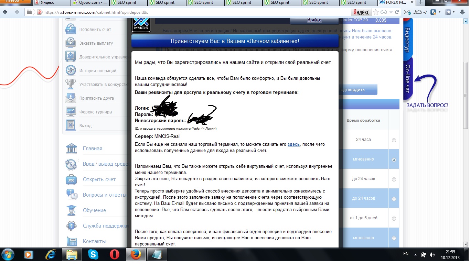The height and width of the screenshot is (264, 470).
Task: Click the 0.00$ balance link
Action: [381, 20]
